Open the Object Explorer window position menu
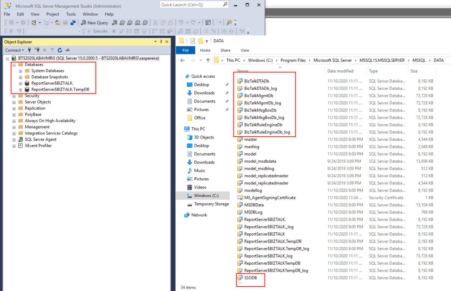 [x=155, y=42]
